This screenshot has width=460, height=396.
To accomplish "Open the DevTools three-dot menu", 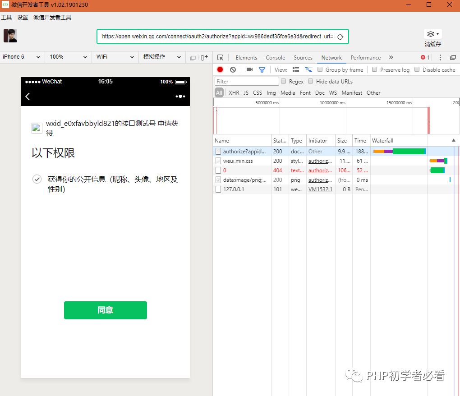I will [x=440, y=57].
